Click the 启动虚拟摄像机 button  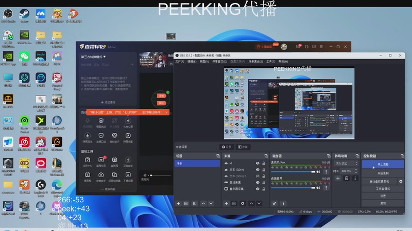tap(380, 181)
